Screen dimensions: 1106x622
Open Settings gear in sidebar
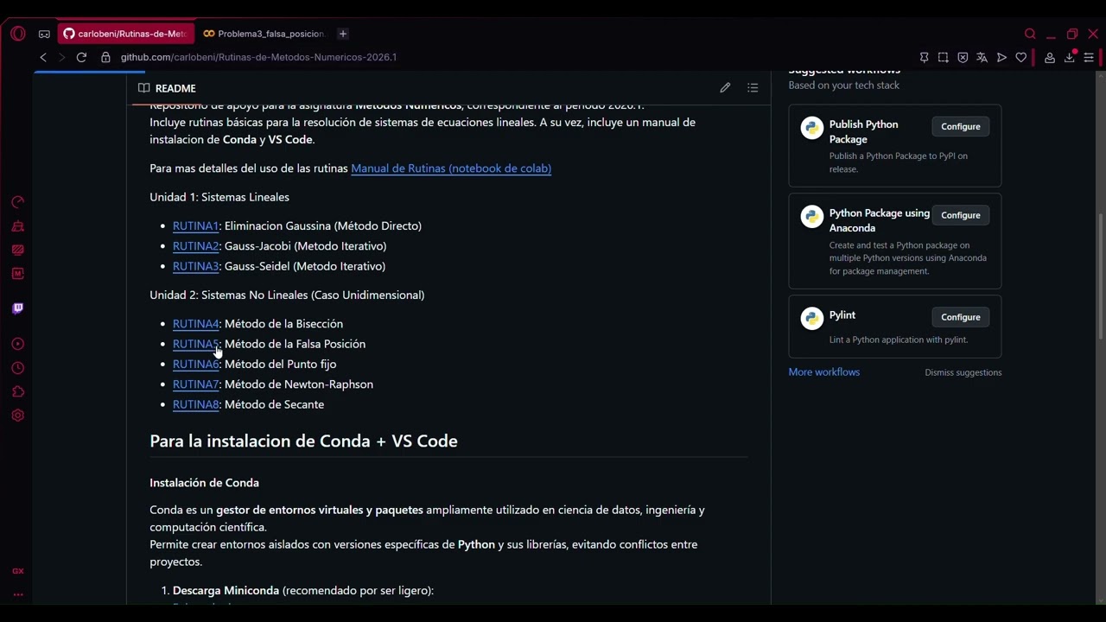coord(17,416)
